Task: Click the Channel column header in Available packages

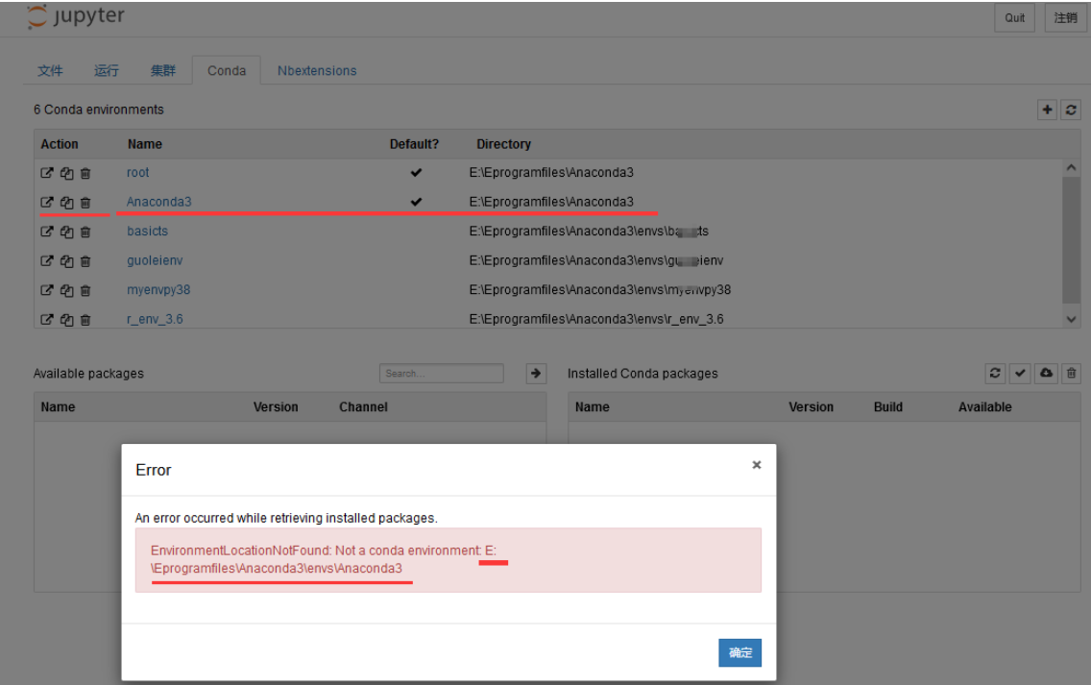Action: (363, 407)
